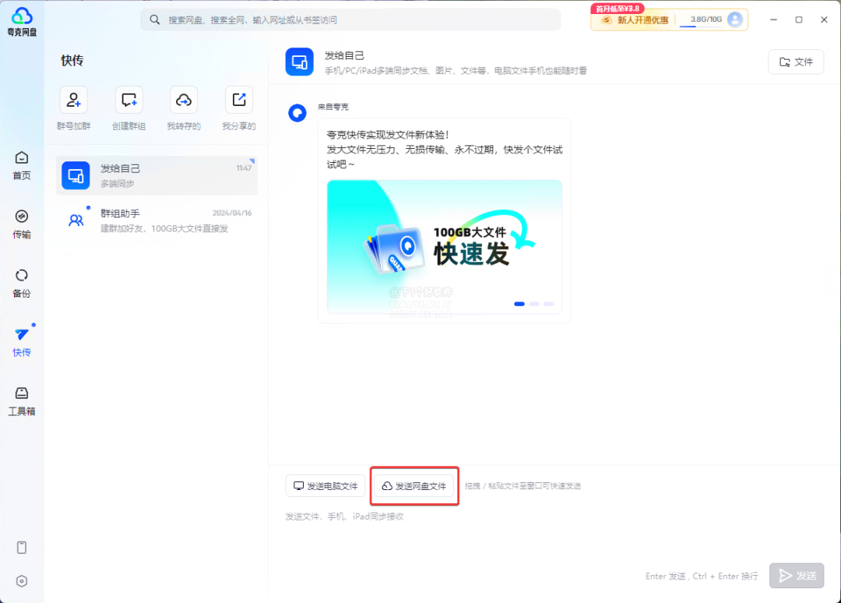Focus the message input area

pos(554,531)
